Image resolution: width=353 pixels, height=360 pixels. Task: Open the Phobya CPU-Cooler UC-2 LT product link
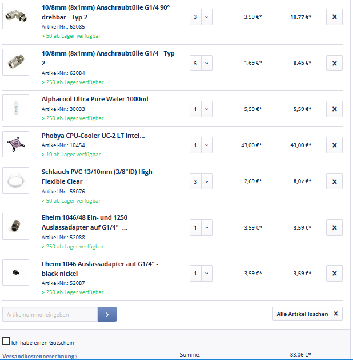(93, 136)
